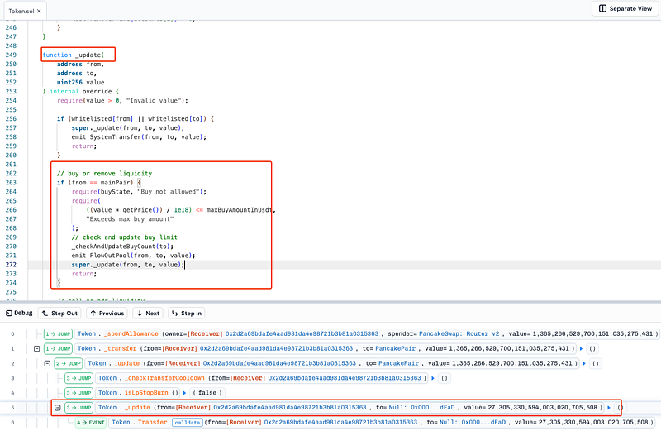Click the 4→EVENT badge on Transfer row
Viewport: 661px width, 431px height.
tap(91, 422)
